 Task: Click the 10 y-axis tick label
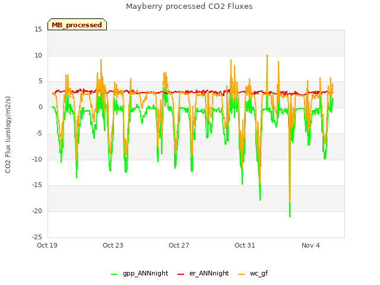(x=38, y=55)
